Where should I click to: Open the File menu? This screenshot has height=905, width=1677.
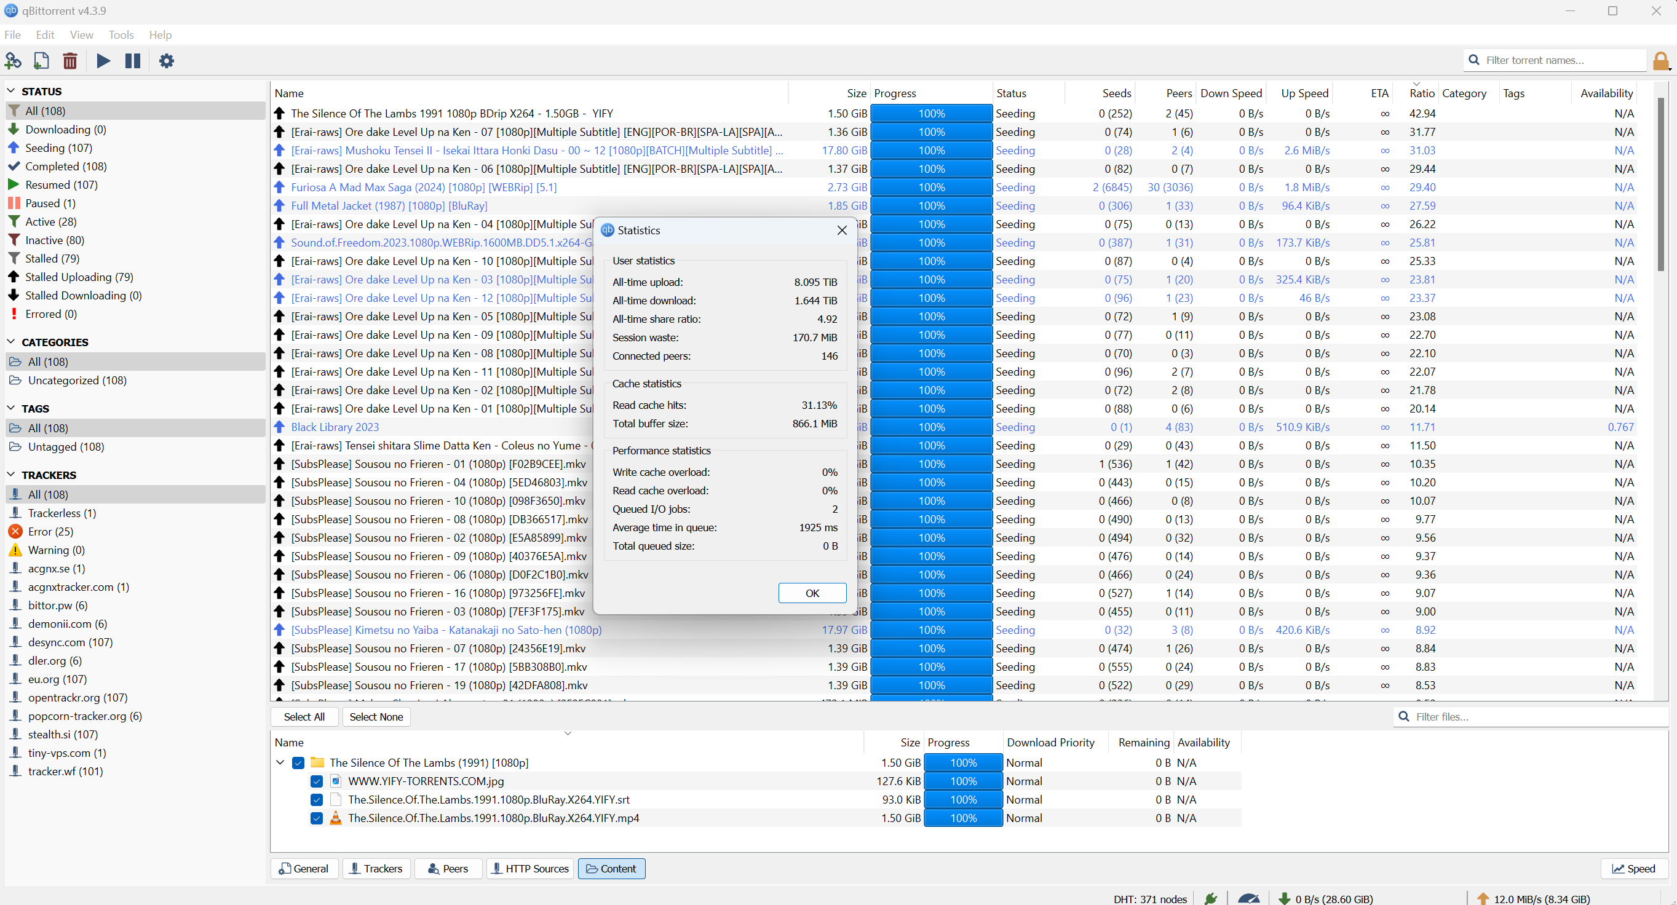point(12,34)
